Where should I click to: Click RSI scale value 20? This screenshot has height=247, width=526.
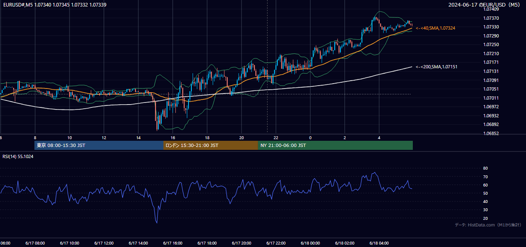(485, 218)
